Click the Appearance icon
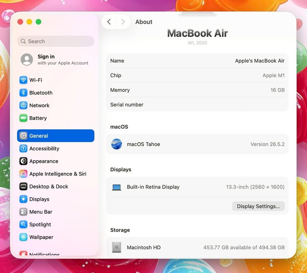The height and width of the screenshot is (273, 307). pos(23,161)
